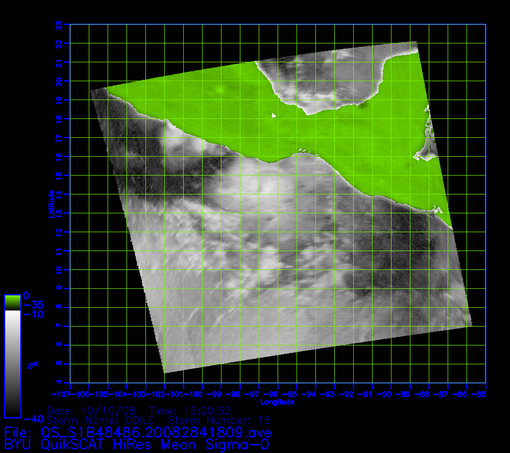510x453 pixels.
Task: Click the -35 label beside the color bar
Action: click(33, 304)
